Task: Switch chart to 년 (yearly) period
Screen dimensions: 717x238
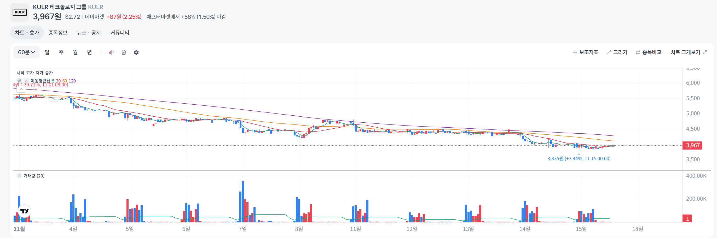Action: [x=90, y=52]
